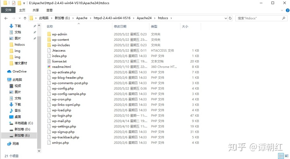Switch to details view layout icon
Viewport: 290px width, 159px height.
[281, 156]
